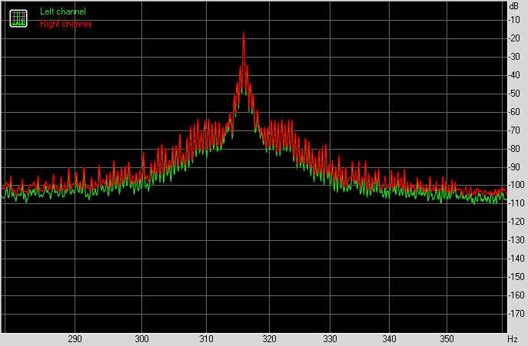Click the -110 dB axis value
The height and width of the screenshot is (346, 528).
(x=516, y=203)
